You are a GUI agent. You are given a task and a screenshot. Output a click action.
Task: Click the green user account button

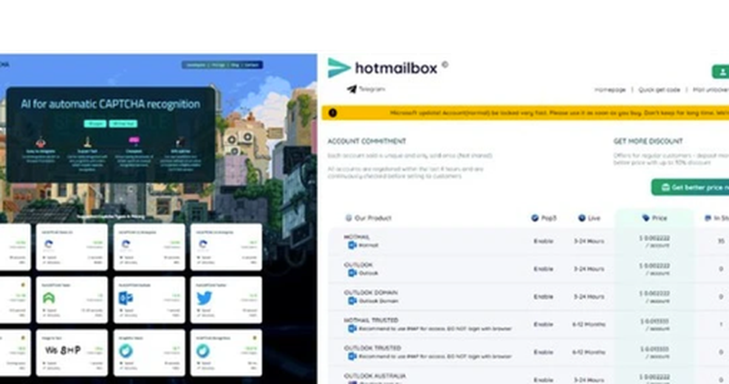721,72
